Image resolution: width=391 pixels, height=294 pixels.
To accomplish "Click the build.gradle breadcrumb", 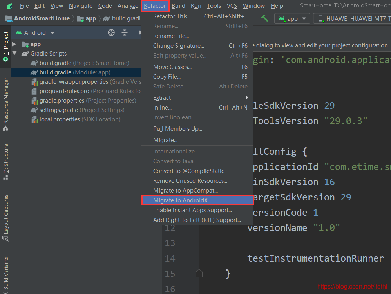I will pos(122,18).
